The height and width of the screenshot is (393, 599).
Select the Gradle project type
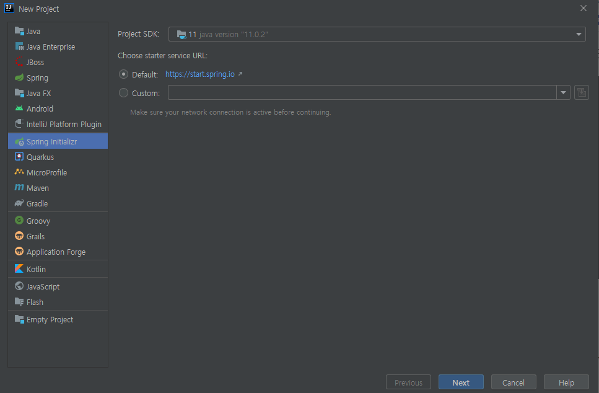coord(58,203)
